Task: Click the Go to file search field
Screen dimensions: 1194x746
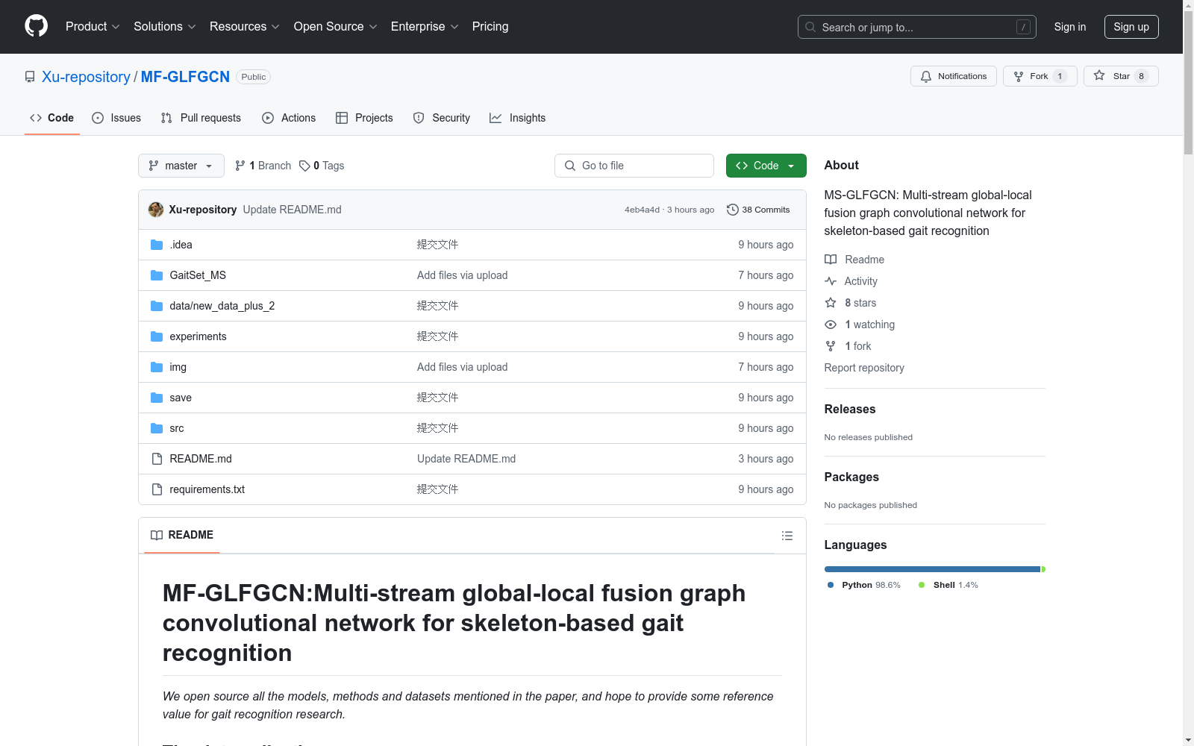Action: [x=634, y=166]
